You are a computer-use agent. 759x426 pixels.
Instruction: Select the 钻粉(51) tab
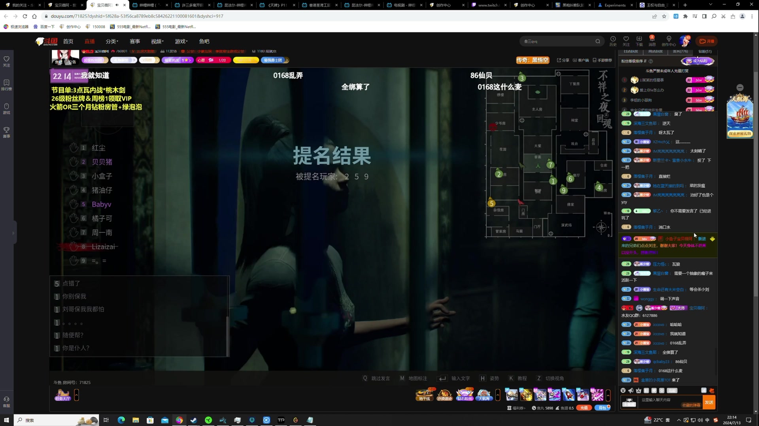coord(705,52)
